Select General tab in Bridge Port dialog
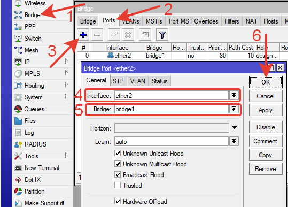Screen dimensions: 288x207 click(x=96, y=80)
